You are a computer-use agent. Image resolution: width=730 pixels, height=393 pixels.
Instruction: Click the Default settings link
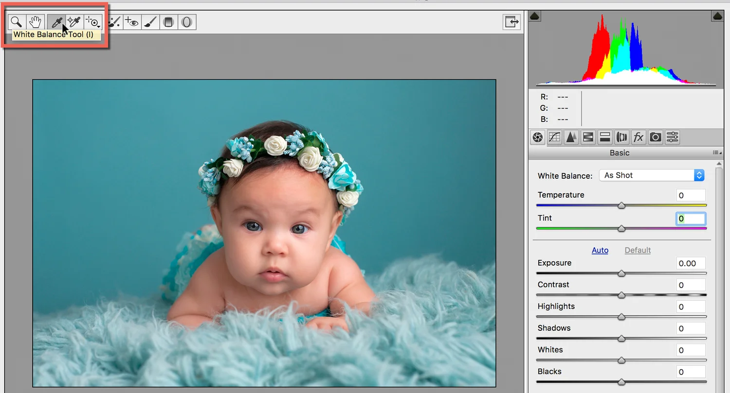point(638,250)
